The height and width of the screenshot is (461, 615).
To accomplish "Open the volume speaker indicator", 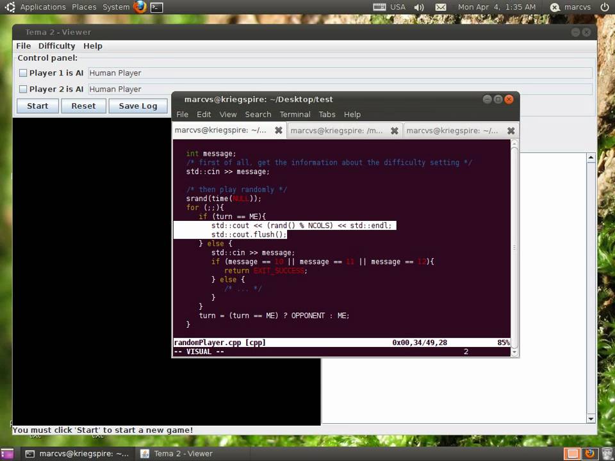I will pyautogui.click(x=419, y=7).
